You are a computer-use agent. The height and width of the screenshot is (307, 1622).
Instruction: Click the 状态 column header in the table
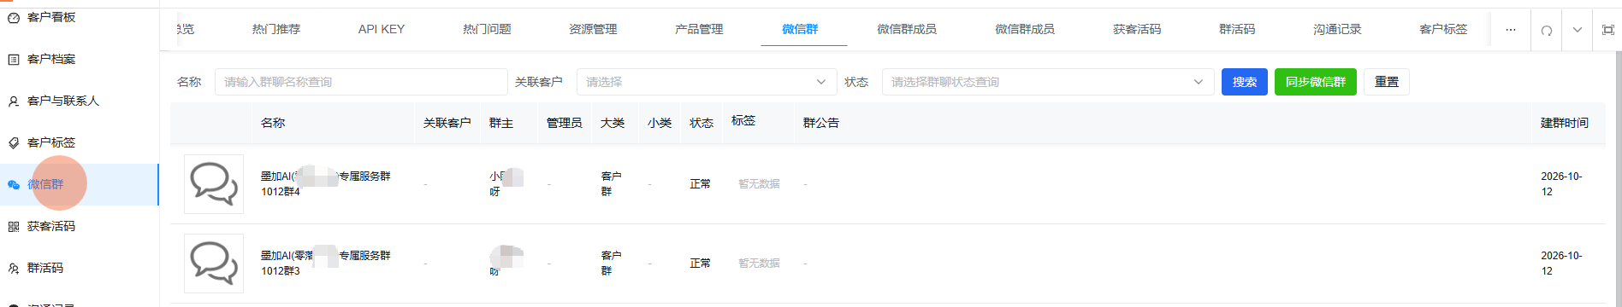701,123
